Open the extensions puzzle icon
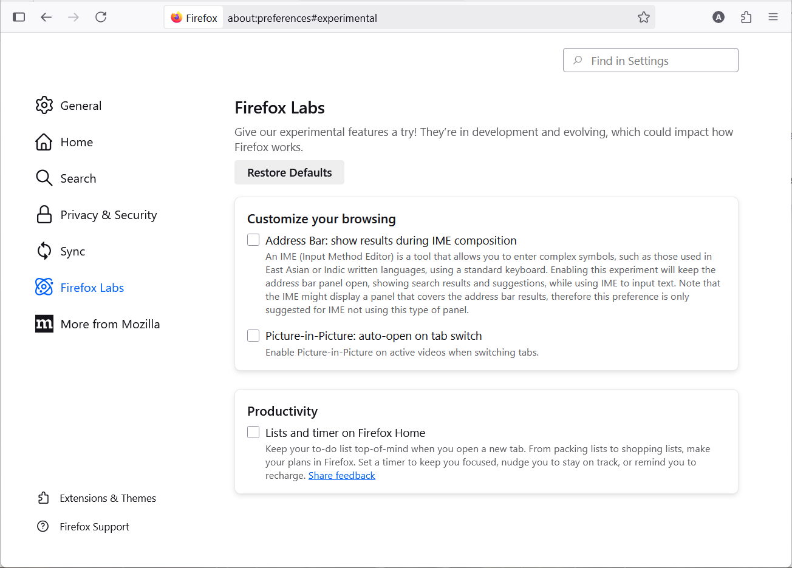Screen dimensions: 792x568 point(746,17)
